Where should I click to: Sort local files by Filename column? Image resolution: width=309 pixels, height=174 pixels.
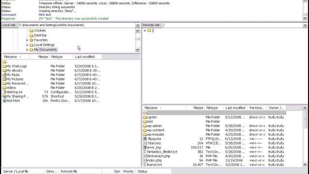(x=15, y=57)
